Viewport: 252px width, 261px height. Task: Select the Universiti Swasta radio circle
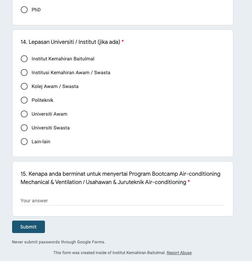(x=24, y=128)
